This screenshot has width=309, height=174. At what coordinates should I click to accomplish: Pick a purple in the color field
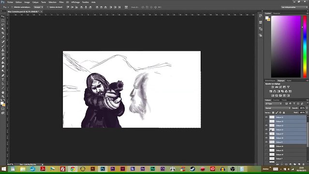tap(286, 47)
